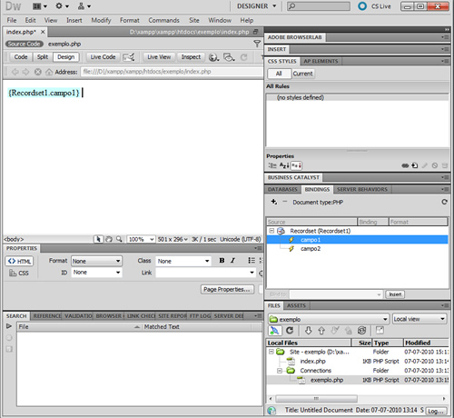Open the DESIGNER workspace dropdown
This screenshot has width=454, height=418.
[x=256, y=6]
